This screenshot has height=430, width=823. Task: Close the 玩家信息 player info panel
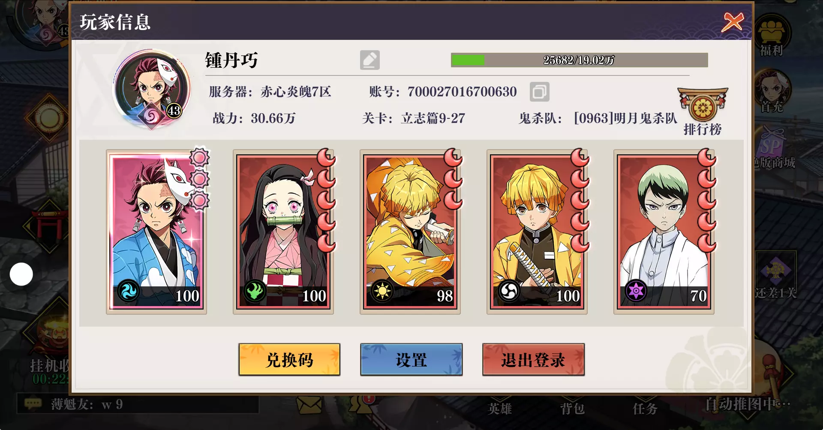pyautogui.click(x=733, y=22)
